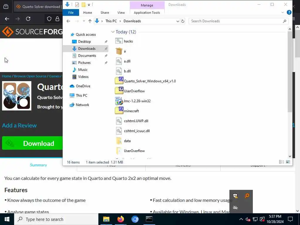The width and height of the screenshot is (300, 225).
Task: Open the File menu tab
Action: point(71,12)
